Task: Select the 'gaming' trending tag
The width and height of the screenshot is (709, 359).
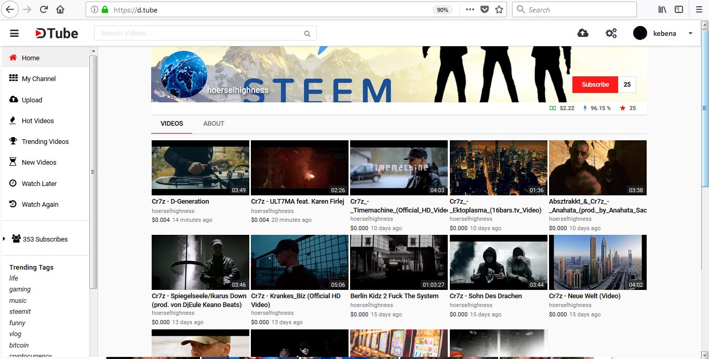Action: pyautogui.click(x=20, y=289)
